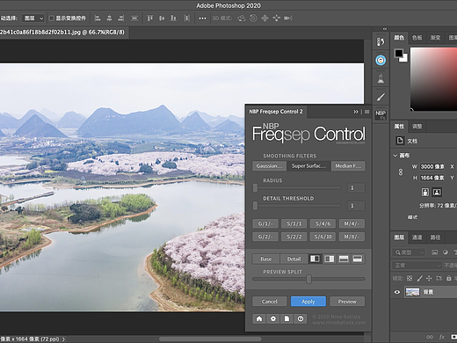The height and width of the screenshot is (343, 457).
Task: Click the lock image pixels brush icon
Action: (419, 278)
